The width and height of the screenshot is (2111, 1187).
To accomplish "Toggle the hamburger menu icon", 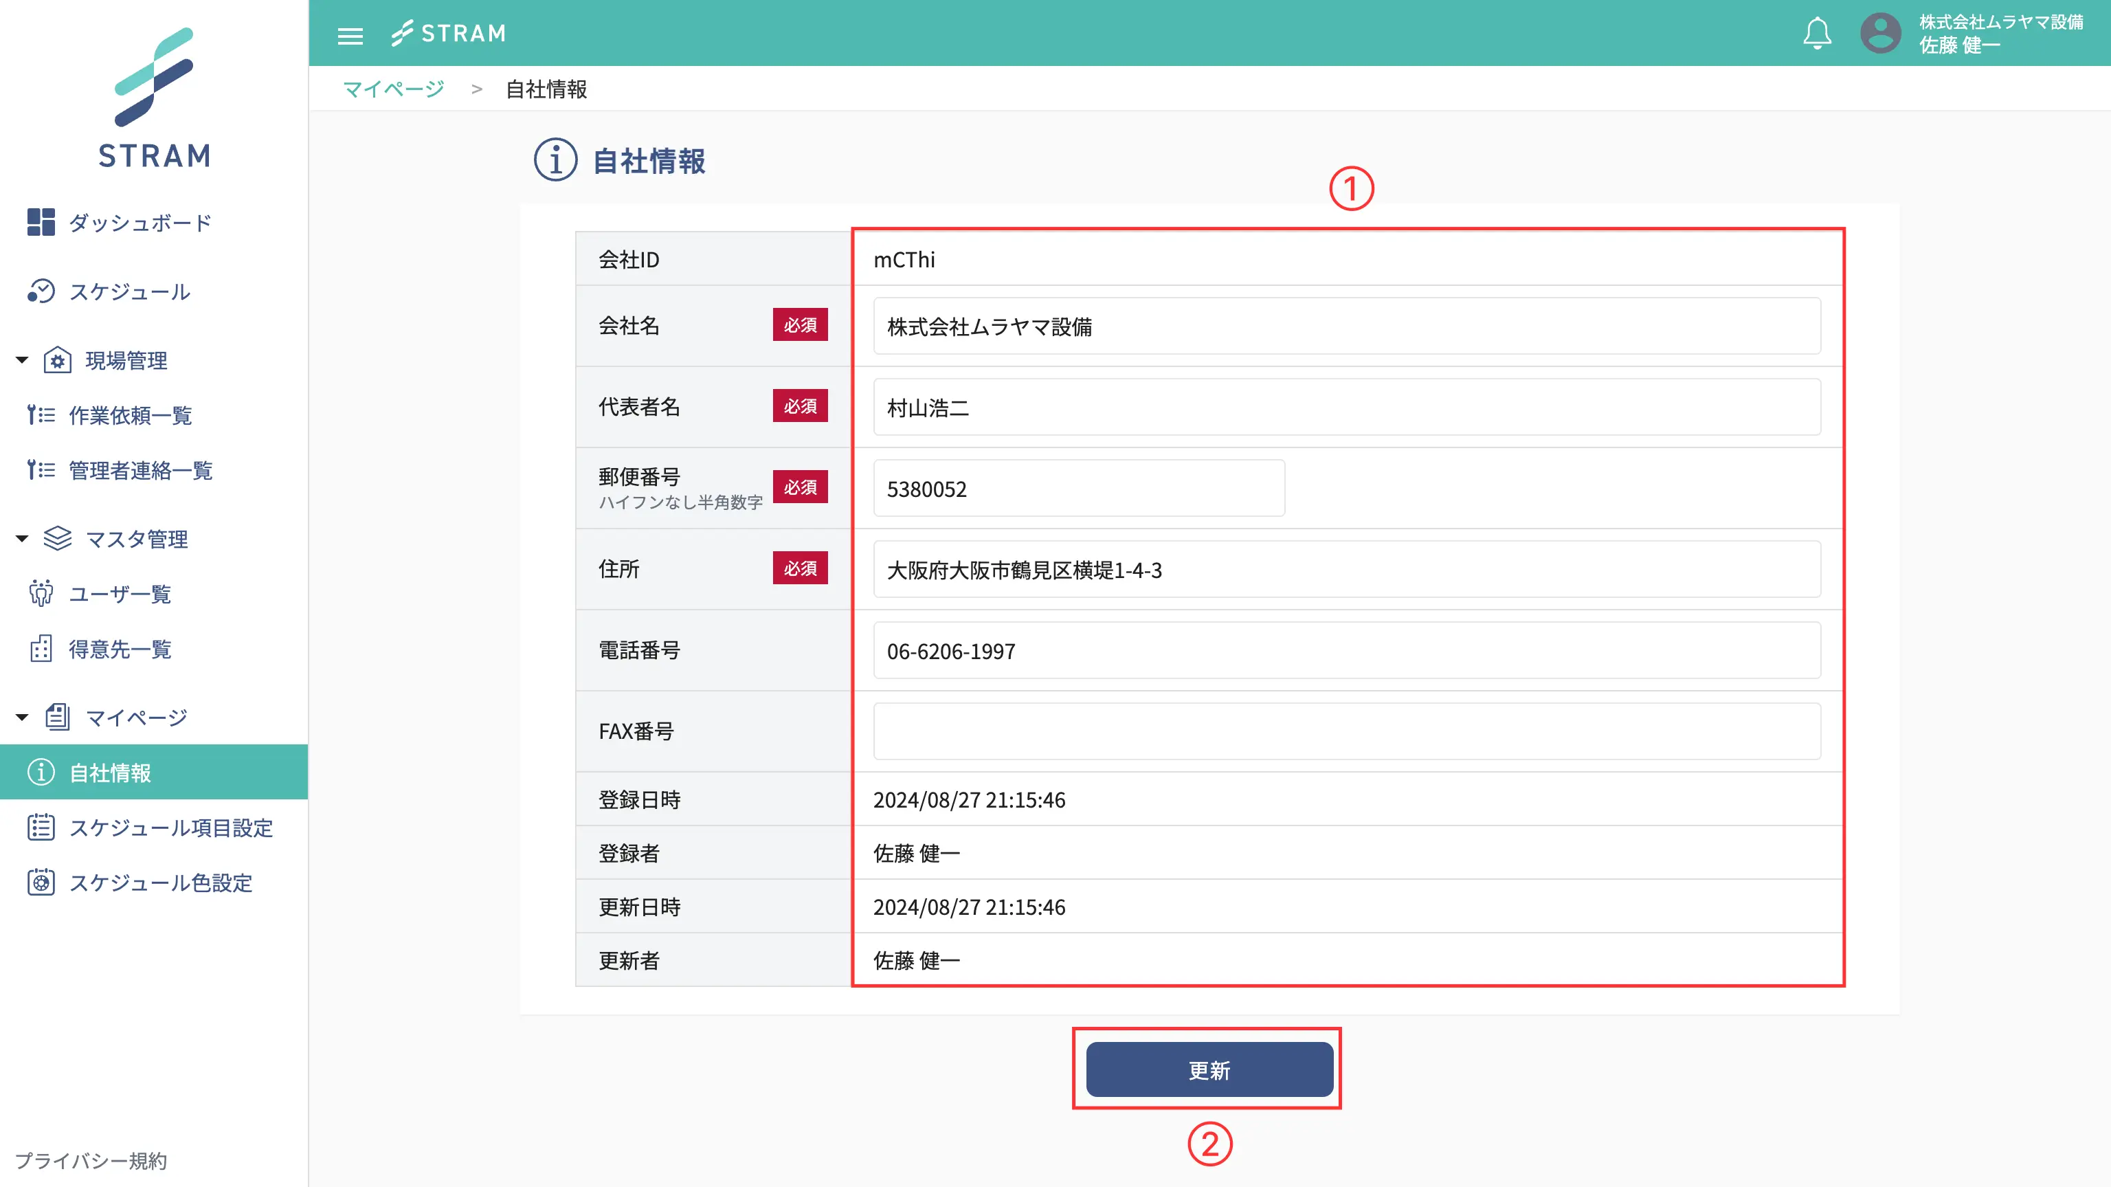I will (x=350, y=35).
